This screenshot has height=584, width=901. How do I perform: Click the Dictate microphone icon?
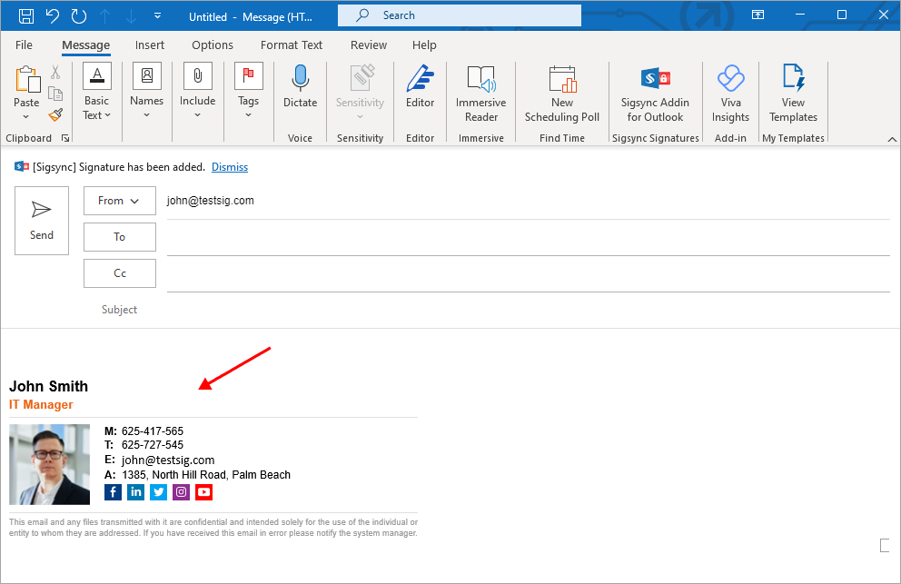(x=300, y=79)
